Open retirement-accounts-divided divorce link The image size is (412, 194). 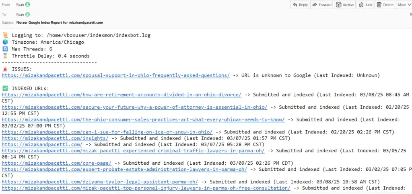(x=122, y=95)
